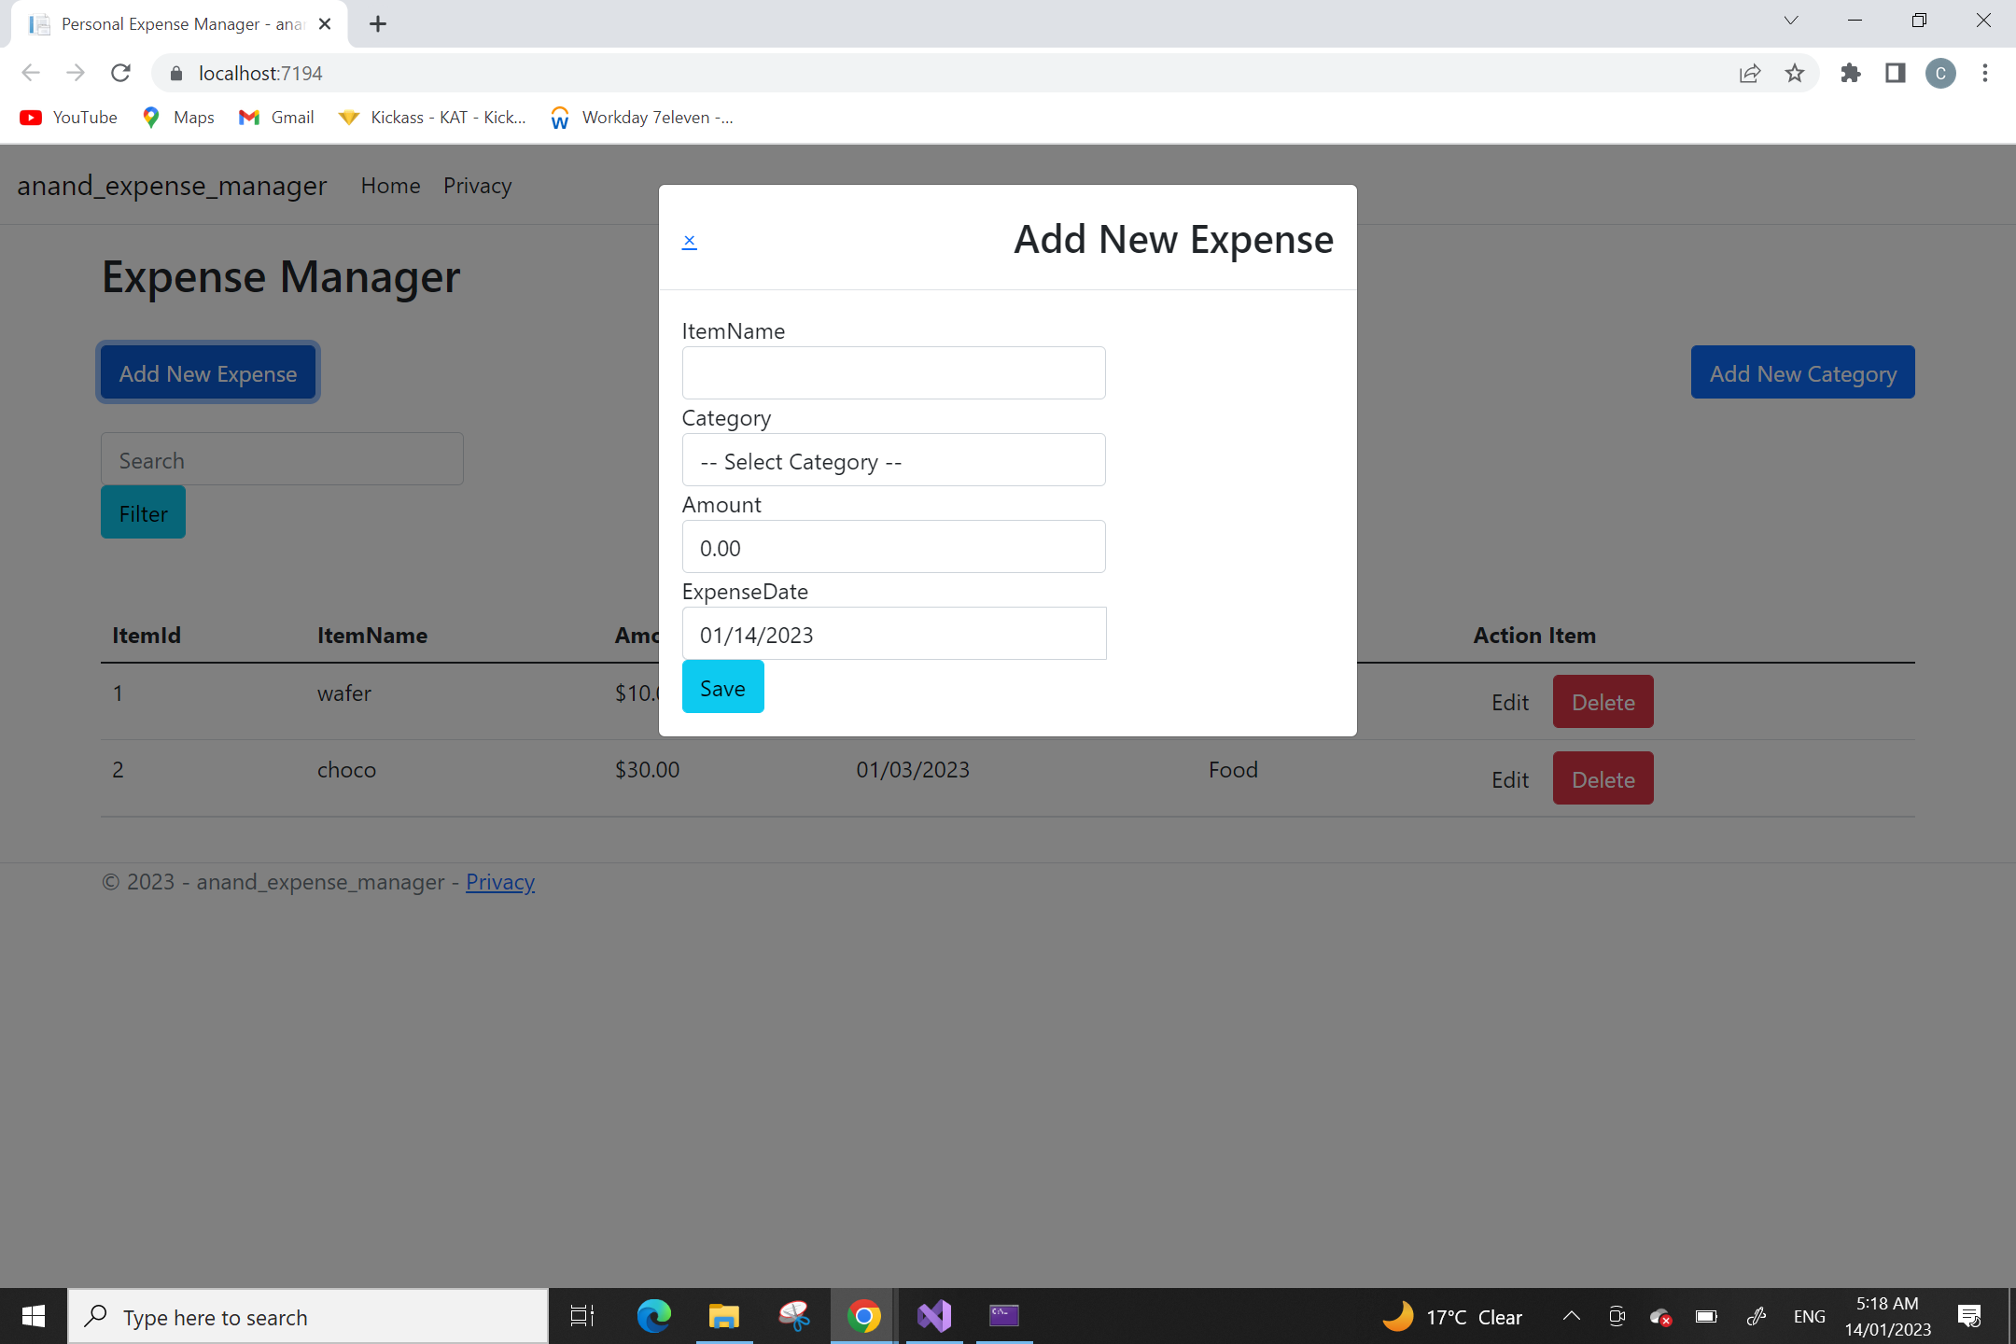Expand hidden icons in the system tray
Image resolution: width=2016 pixels, height=1344 pixels.
(x=1571, y=1316)
